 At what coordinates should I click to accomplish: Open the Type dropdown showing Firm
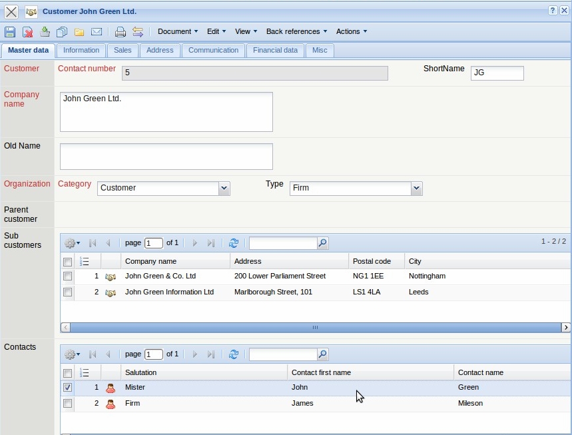tap(416, 188)
